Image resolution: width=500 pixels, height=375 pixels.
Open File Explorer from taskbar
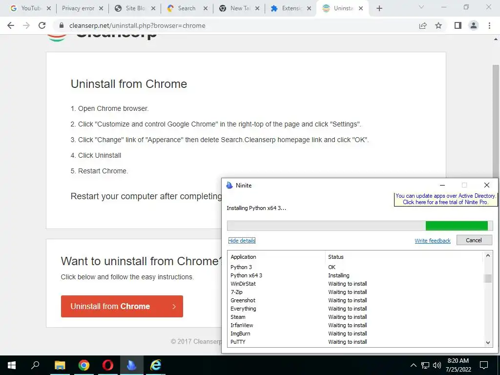pyautogui.click(x=60, y=365)
